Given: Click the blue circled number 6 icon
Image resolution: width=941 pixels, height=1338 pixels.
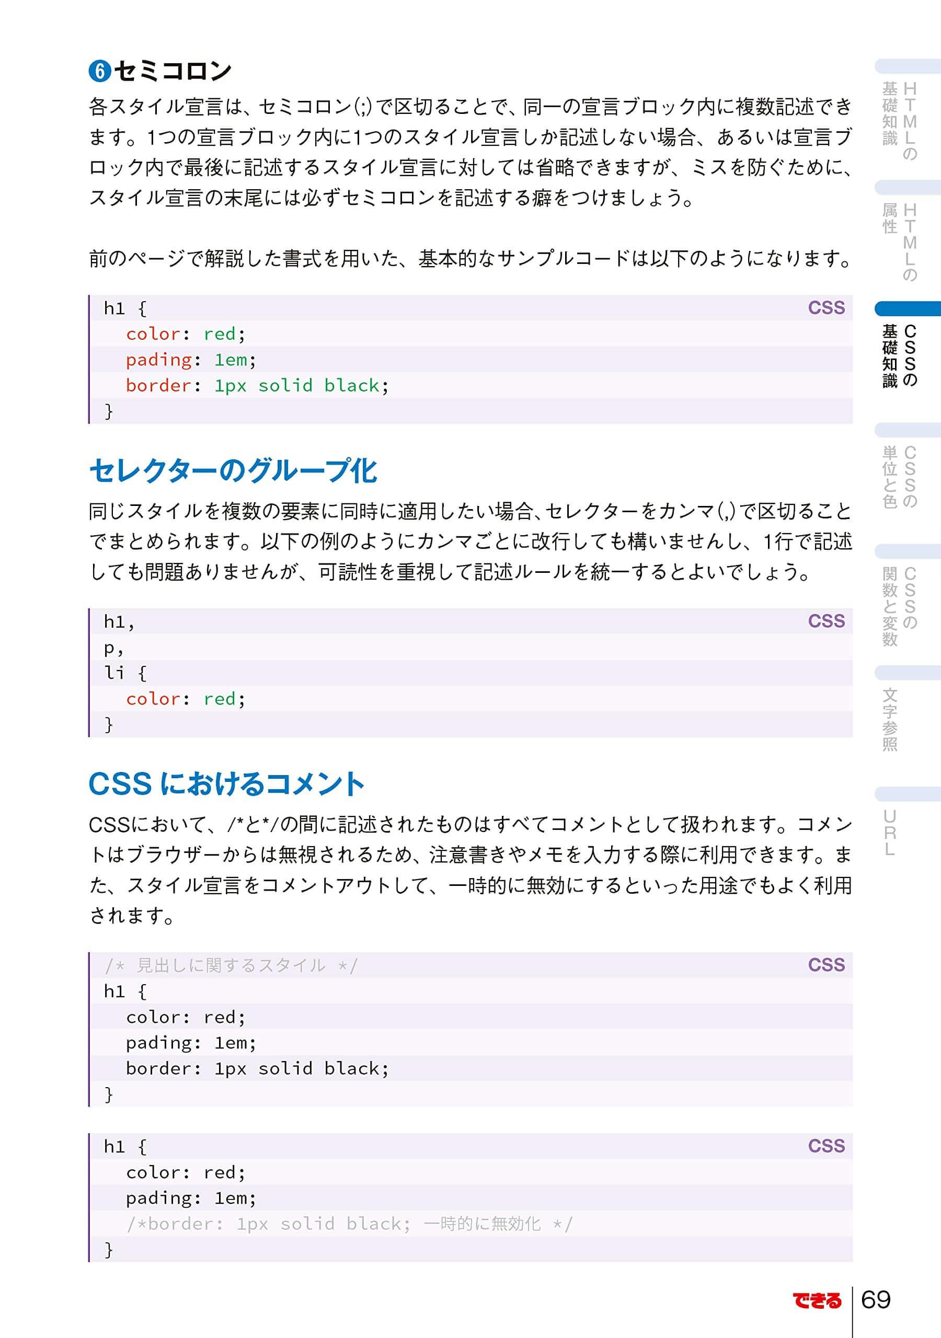Looking at the screenshot, I should coord(100,71).
